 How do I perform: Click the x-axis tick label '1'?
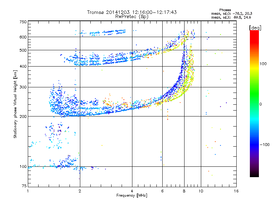28,191
